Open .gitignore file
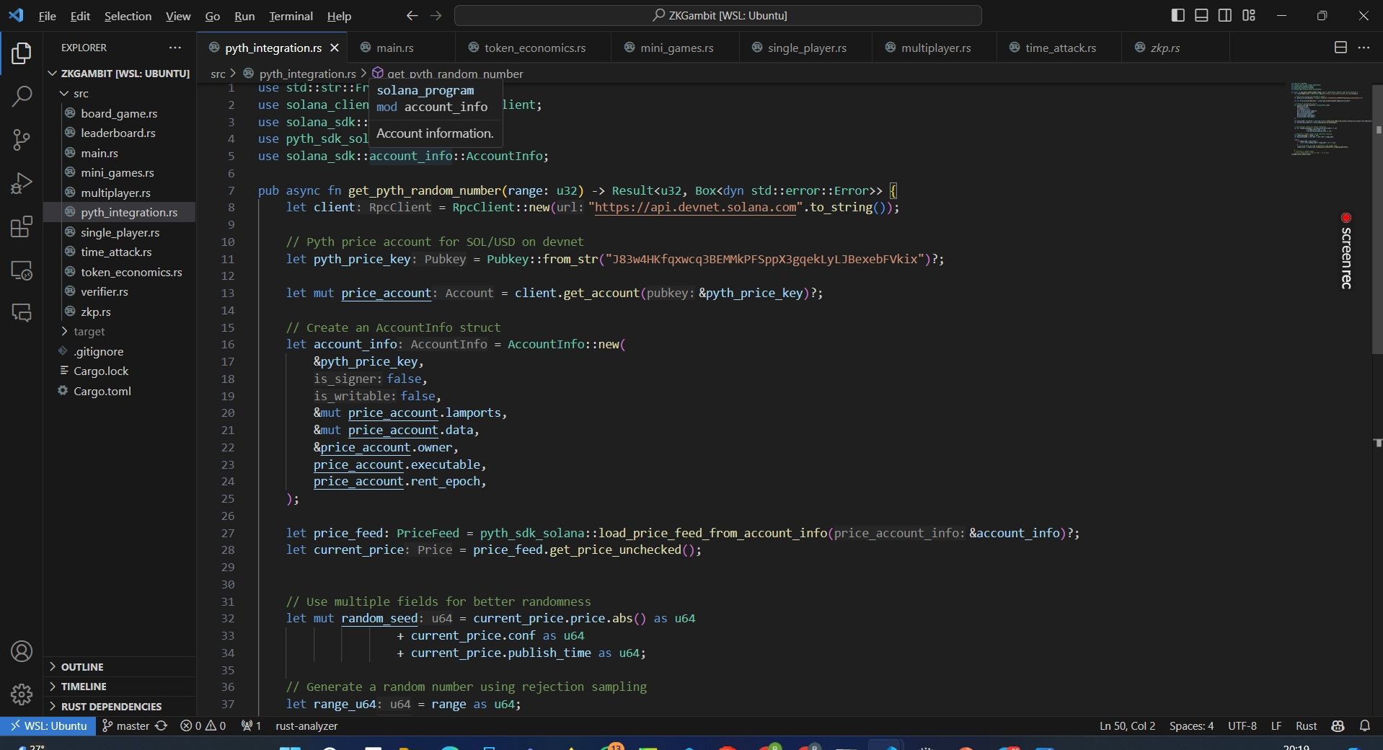1383x750 pixels. point(120,351)
